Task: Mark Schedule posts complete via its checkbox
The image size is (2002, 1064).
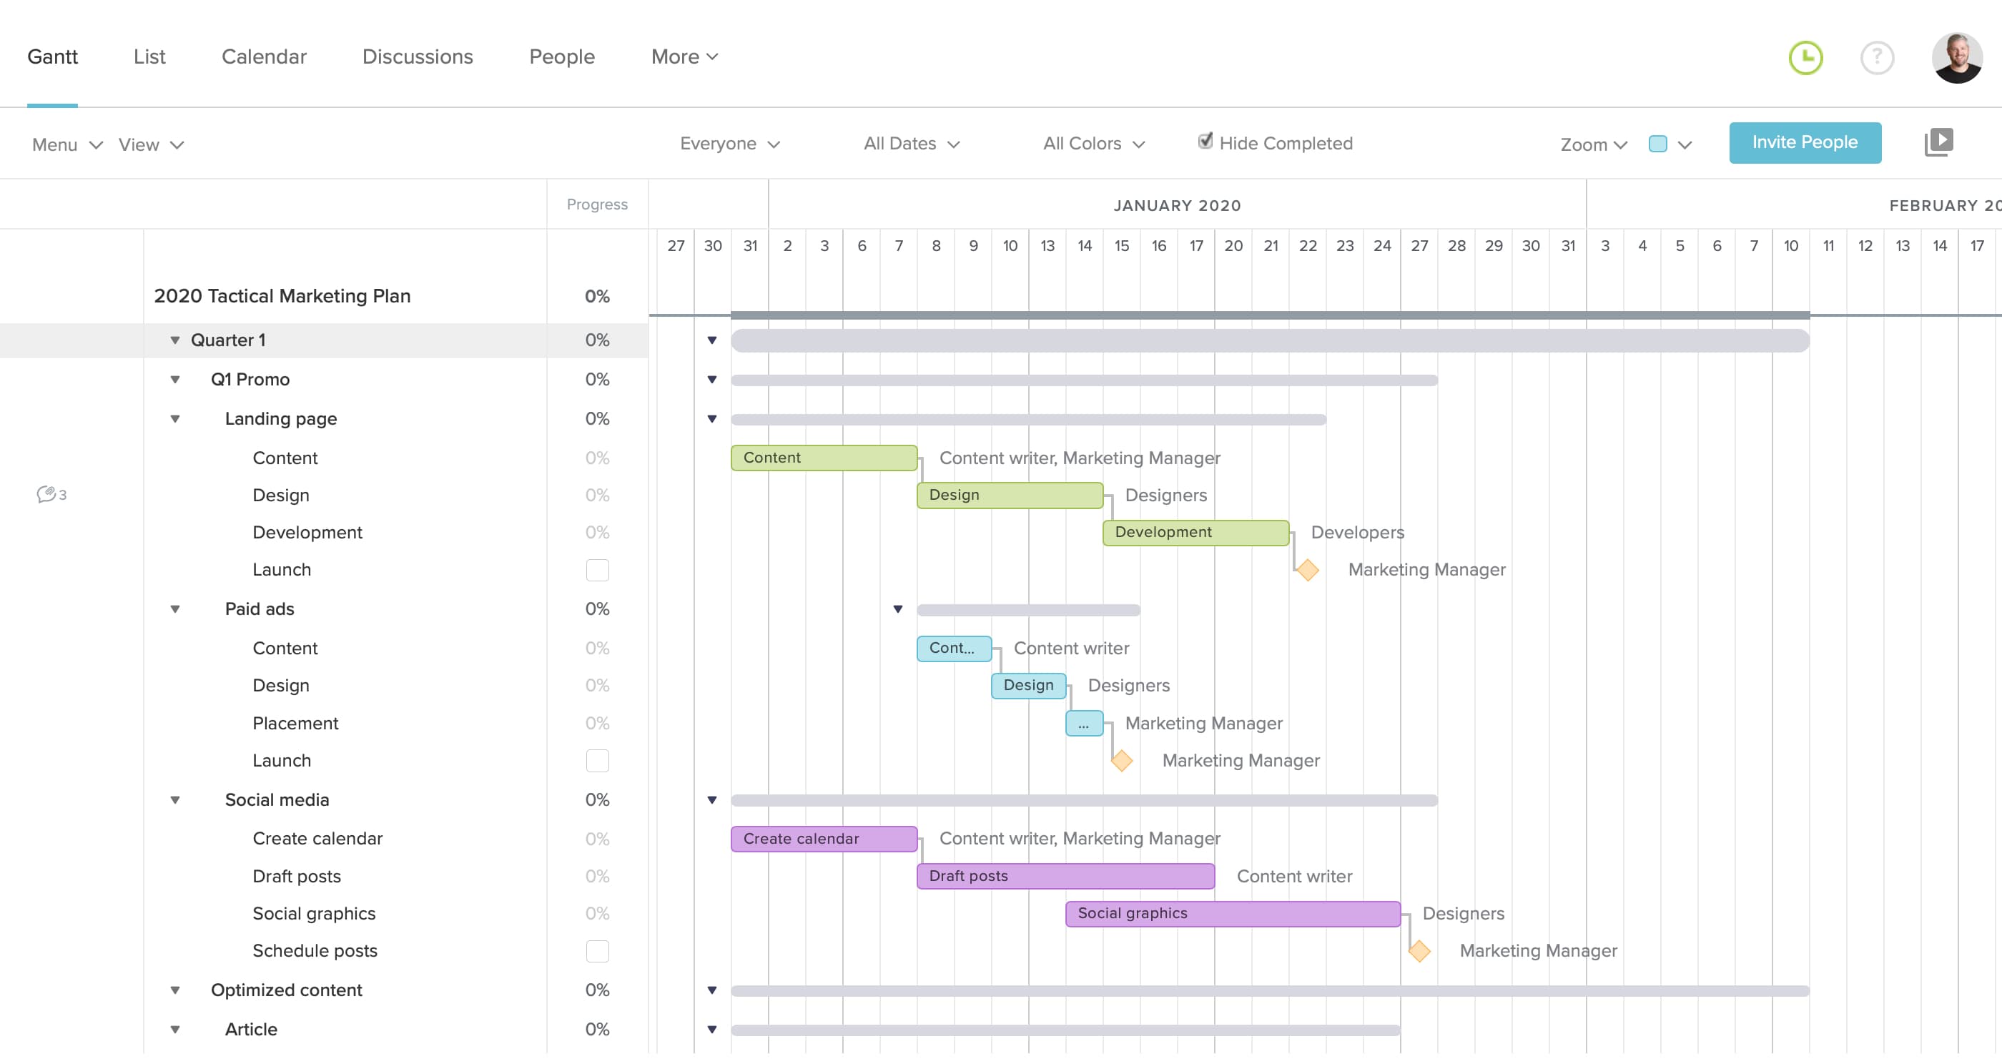Action: [x=597, y=950]
